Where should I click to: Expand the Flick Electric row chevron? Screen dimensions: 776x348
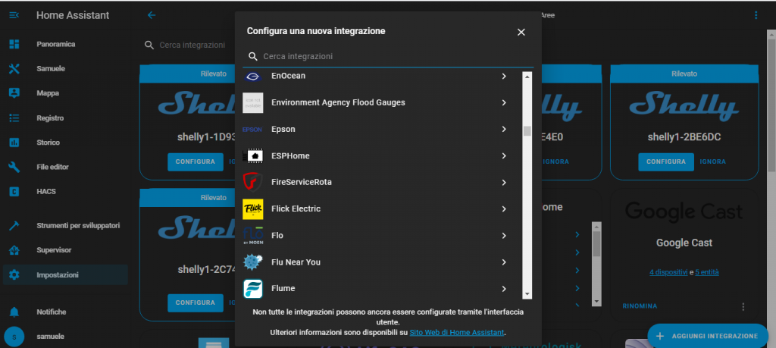point(504,209)
